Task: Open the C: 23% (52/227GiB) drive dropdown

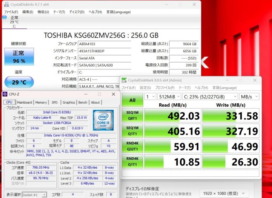Action: (210, 97)
